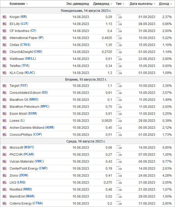Click the flag icon next to Welltower
This screenshot has width=175, height=207.
[5, 59]
